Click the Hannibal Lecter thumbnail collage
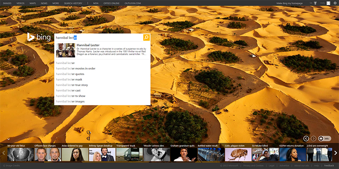This screenshot has width=339, height=169. 66,50
